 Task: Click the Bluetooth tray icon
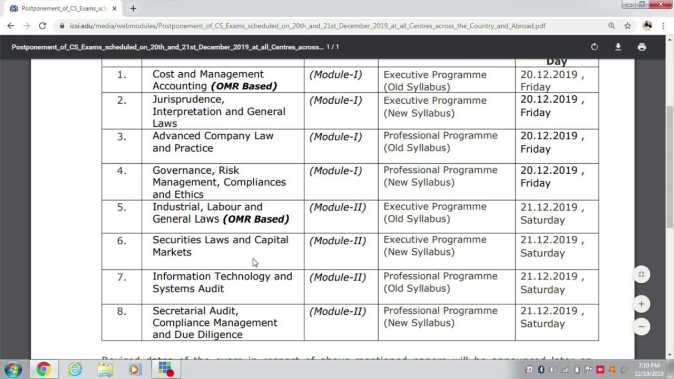pyautogui.click(x=541, y=370)
